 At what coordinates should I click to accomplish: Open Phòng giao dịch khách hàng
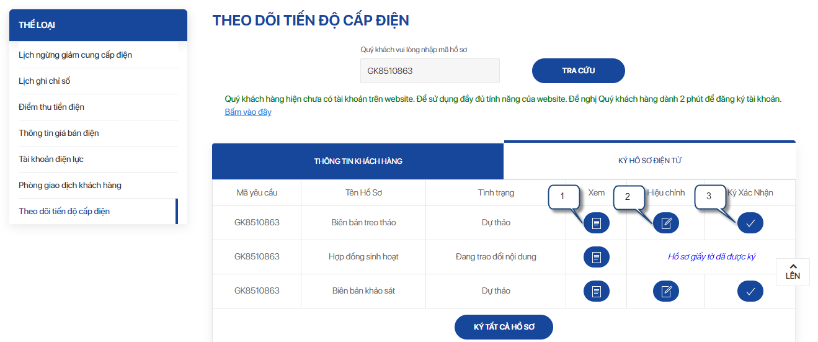[70, 186]
